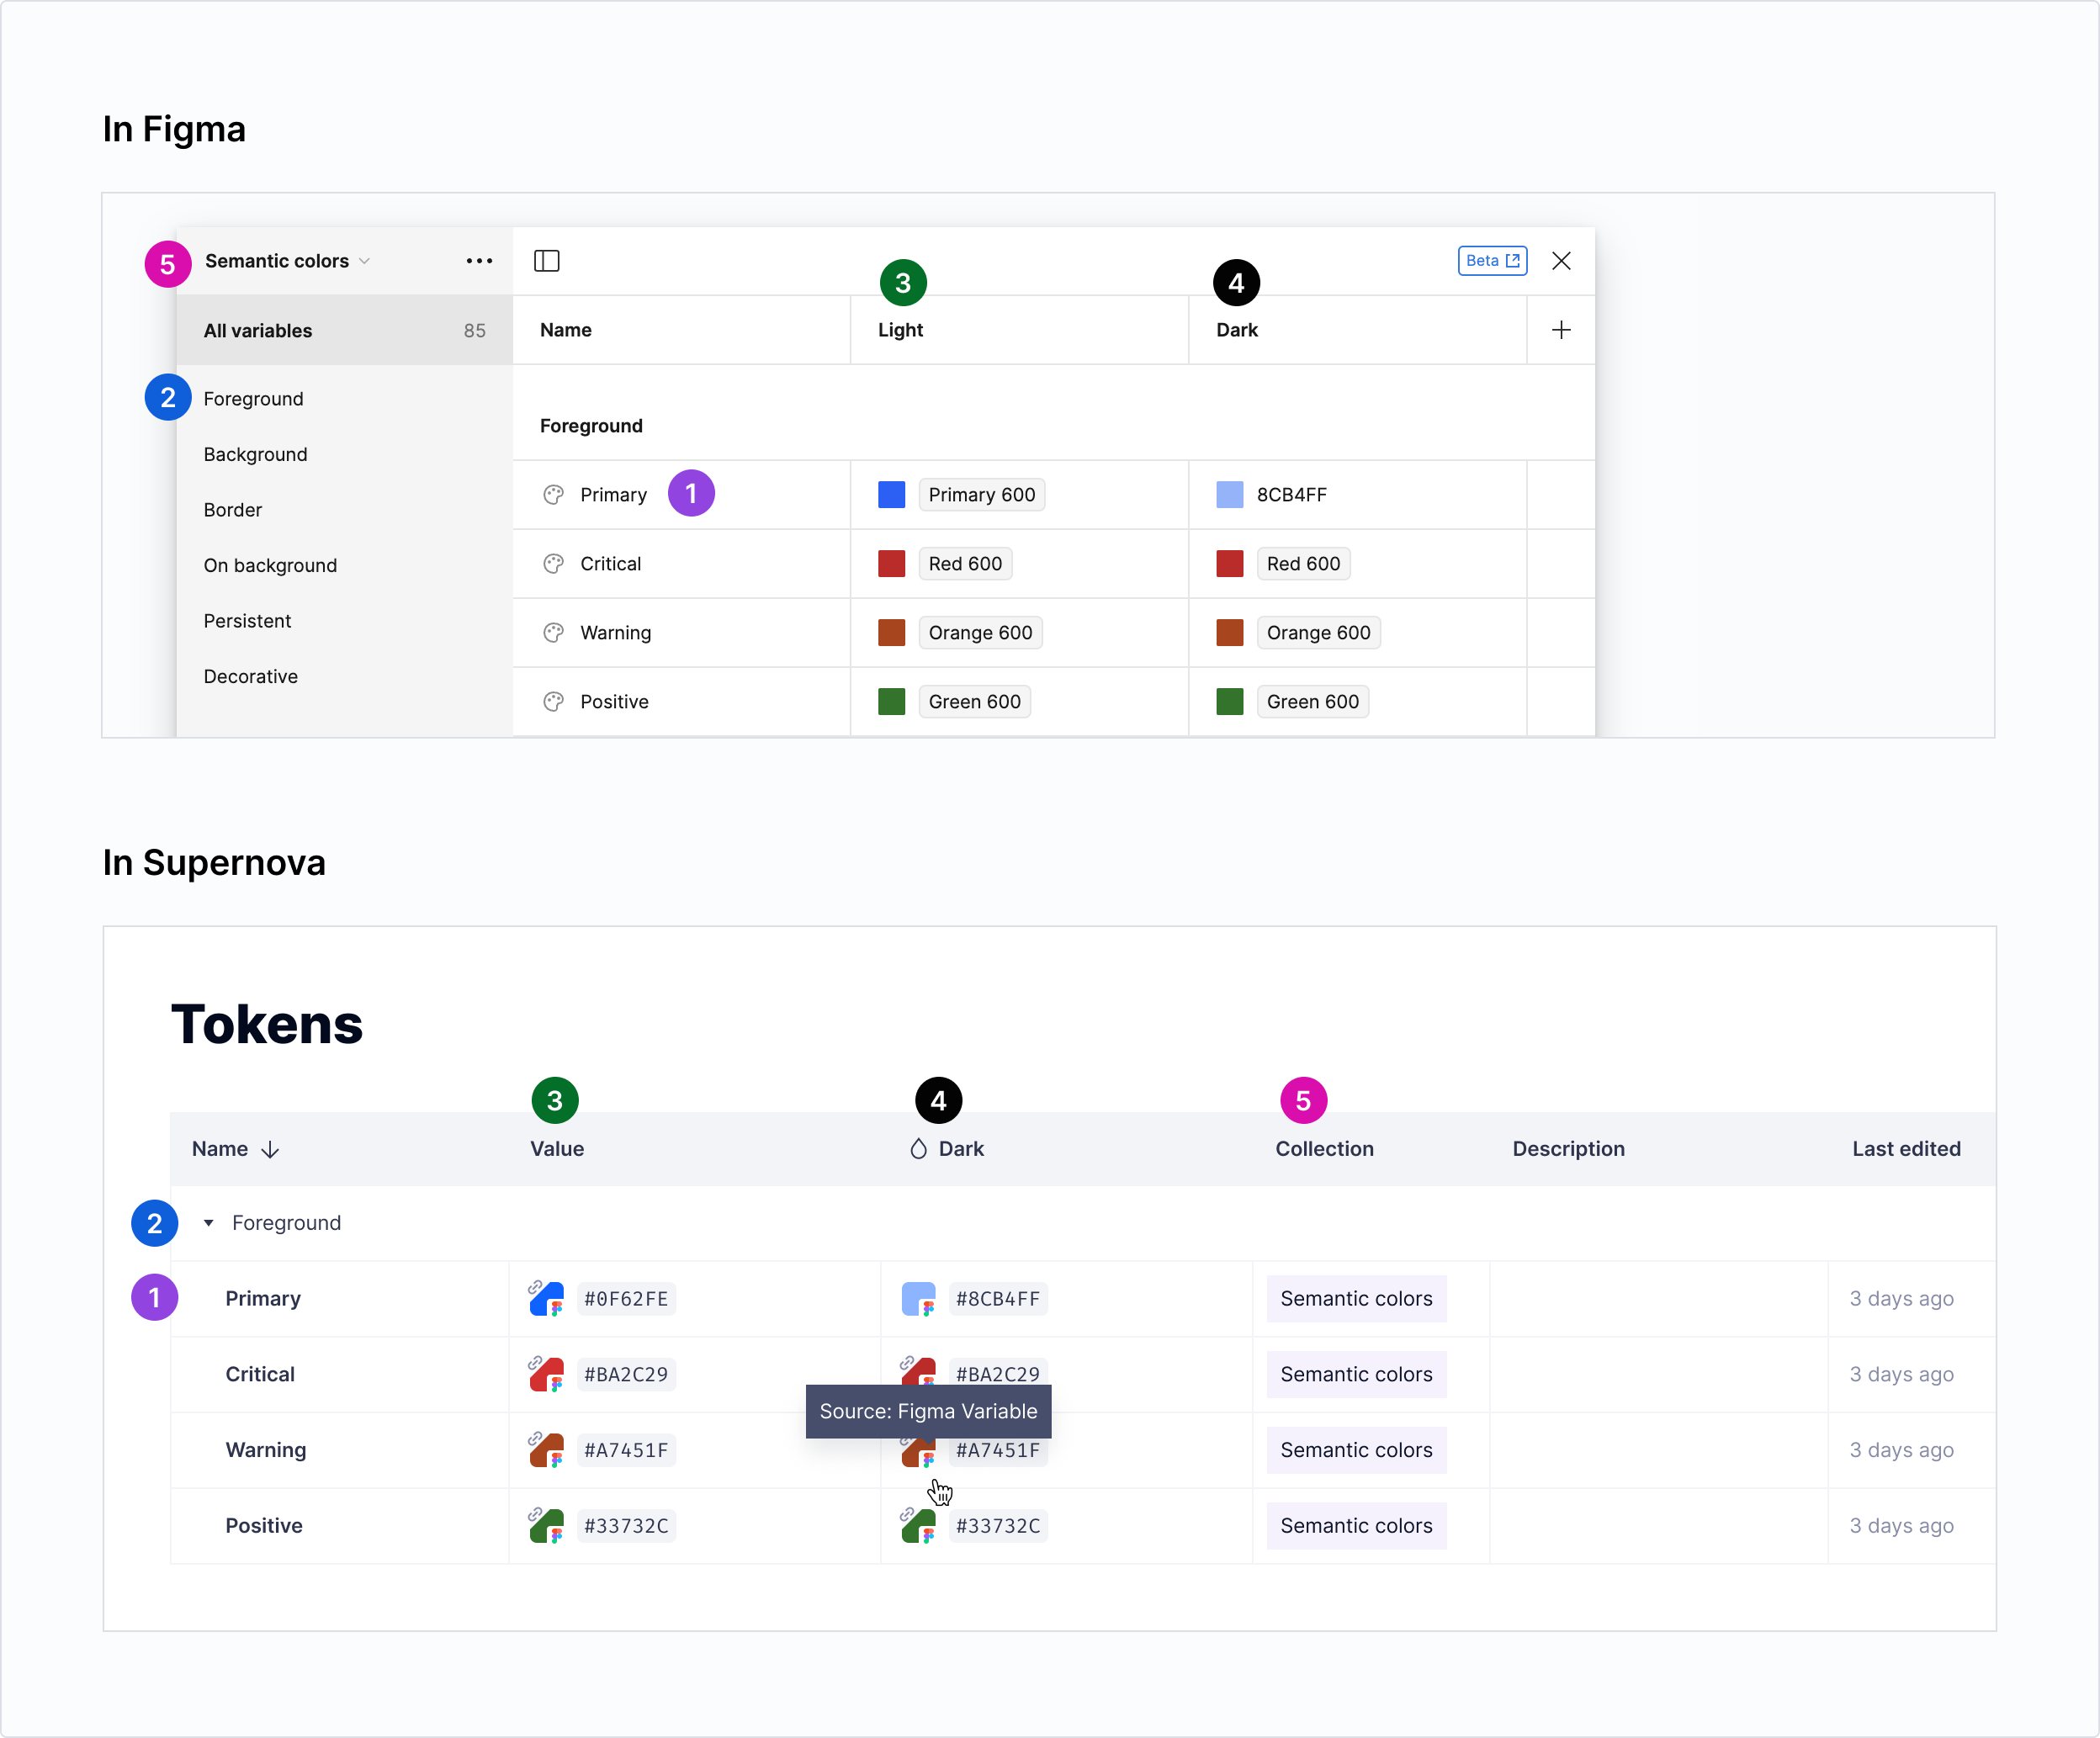
Task: Click Semantic colors tag in Warning row
Action: pyautogui.click(x=1356, y=1450)
